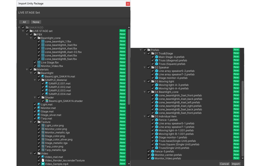Cancel the package import
This screenshot has height=166, width=256.
point(224,164)
